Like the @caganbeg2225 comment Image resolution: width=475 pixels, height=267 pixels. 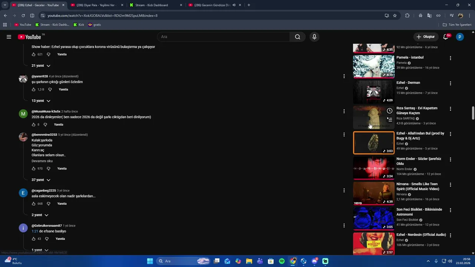34,204
